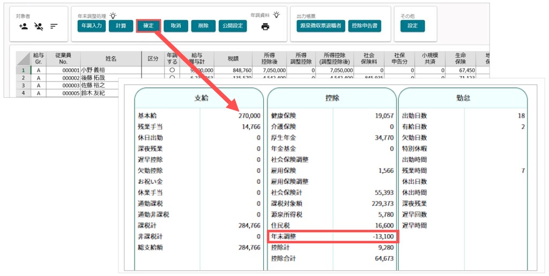Click the 課税対象額 value 229,373
Screen dimensions: 549x276
(x=383, y=204)
